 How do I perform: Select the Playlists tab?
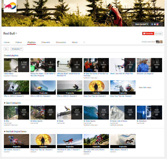click(31, 42)
